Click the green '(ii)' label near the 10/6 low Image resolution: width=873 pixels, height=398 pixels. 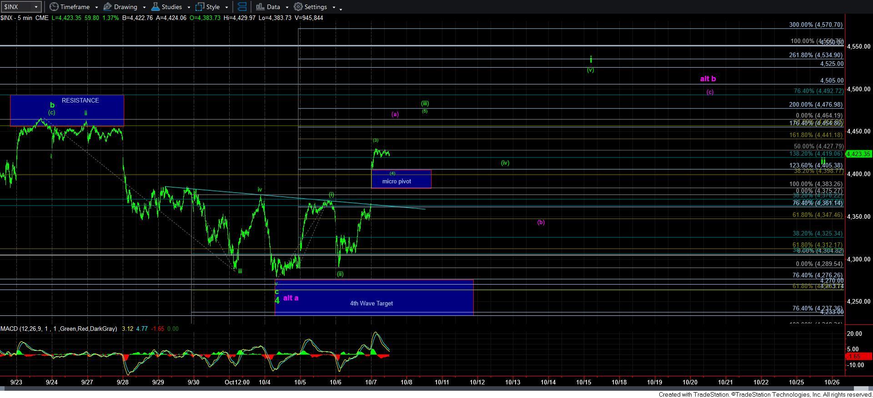pos(340,274)
